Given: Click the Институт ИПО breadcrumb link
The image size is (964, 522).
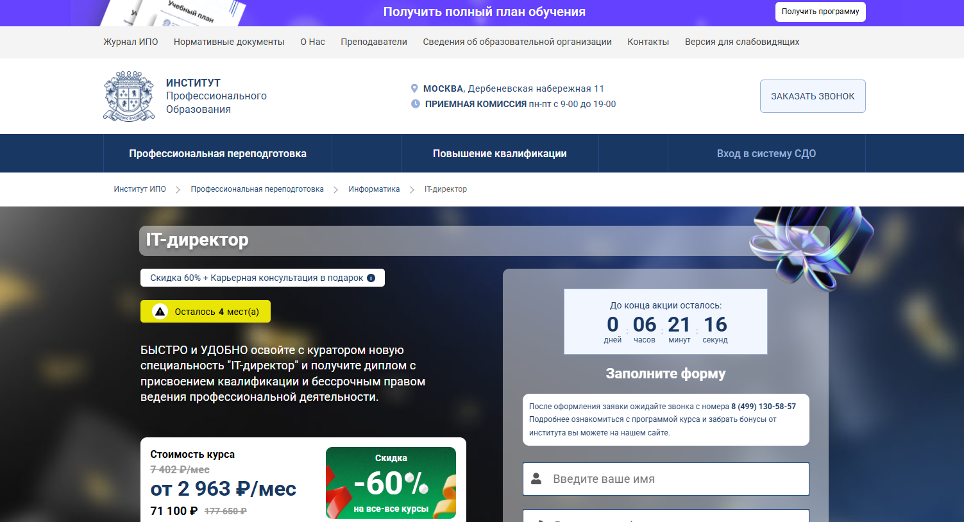Looking at the screenshot, I should pos(140,189).
